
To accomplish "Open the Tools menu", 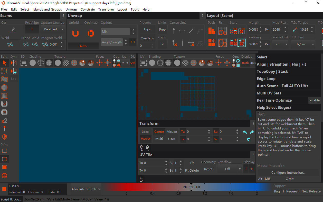I will point(135,9).
